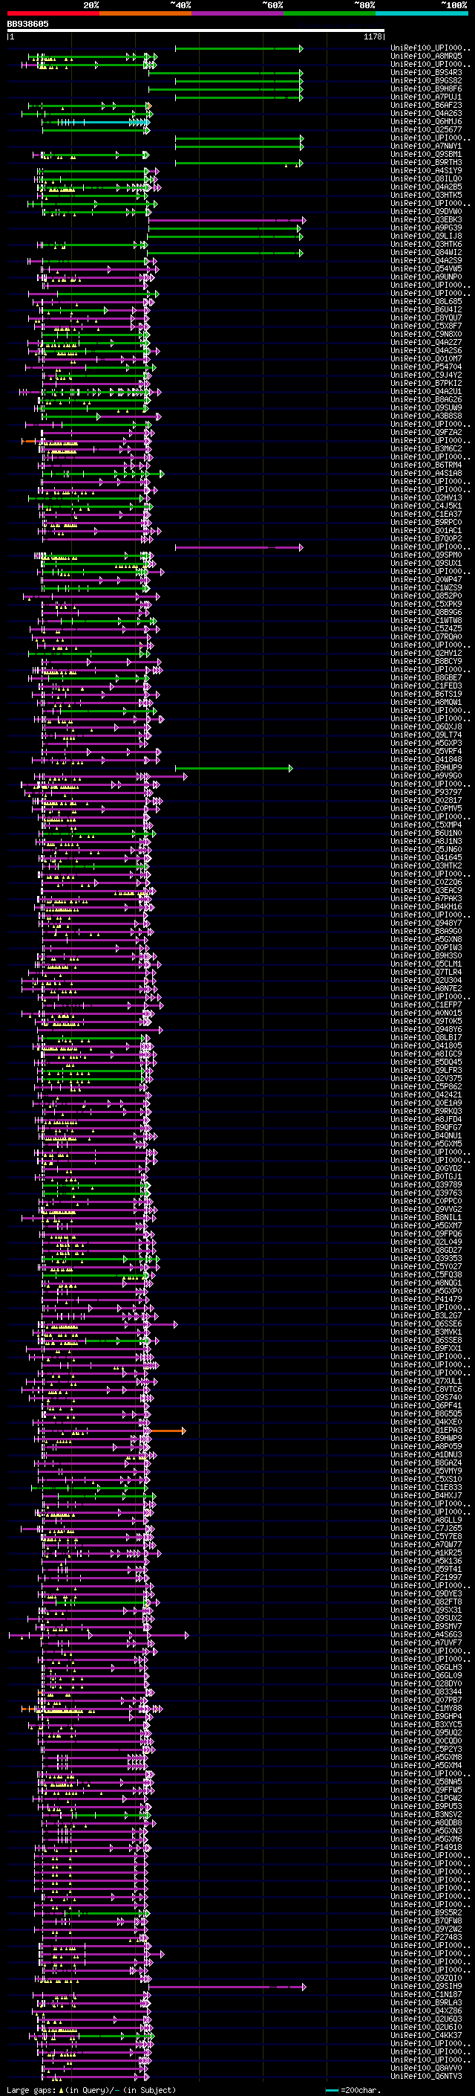Click the green alignment bar for B9GS82
This screenshot has width=475, height=2096.
click(x=239, y=81)
